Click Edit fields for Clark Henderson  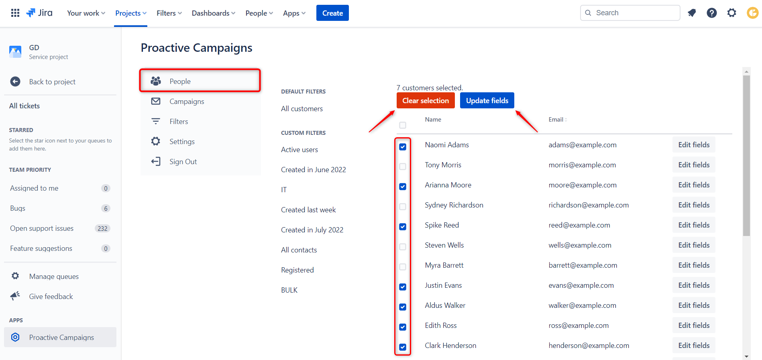click(x=694, y=345)
